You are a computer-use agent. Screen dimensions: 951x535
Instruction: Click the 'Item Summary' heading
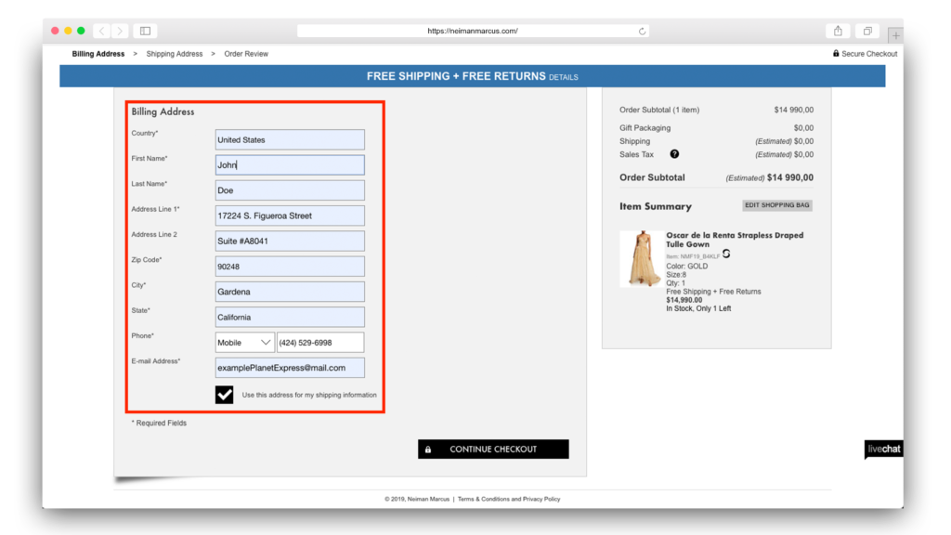pos(656,207)
